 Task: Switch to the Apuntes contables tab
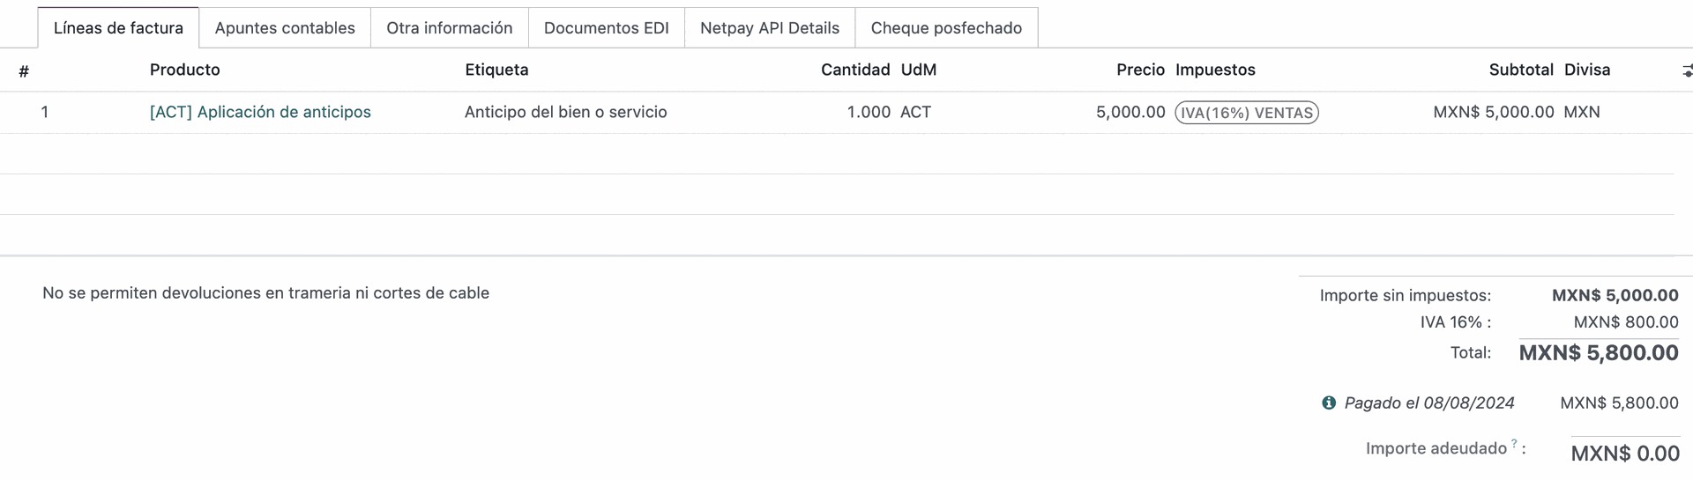(x=285, y=28)
